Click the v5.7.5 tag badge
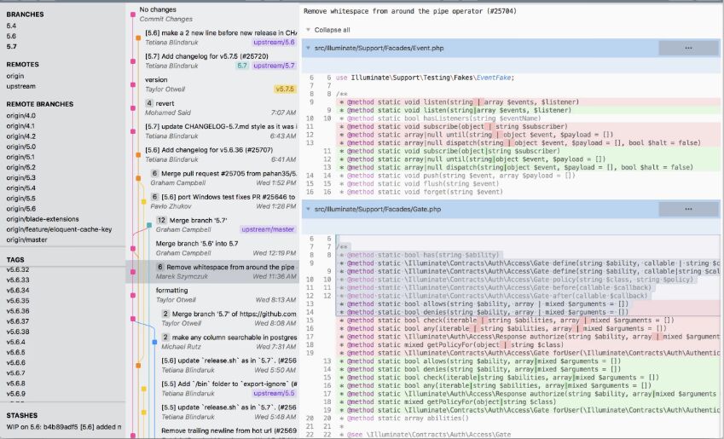Screen dimensions: 724x439 (285, 90)
